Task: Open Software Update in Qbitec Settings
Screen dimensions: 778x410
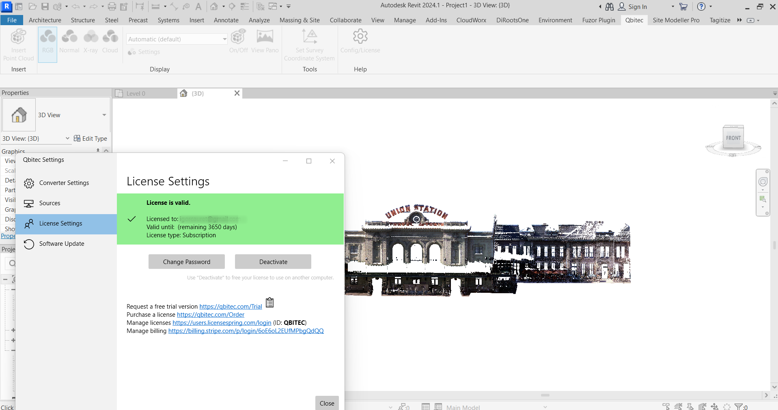Action: click(66, 244)
